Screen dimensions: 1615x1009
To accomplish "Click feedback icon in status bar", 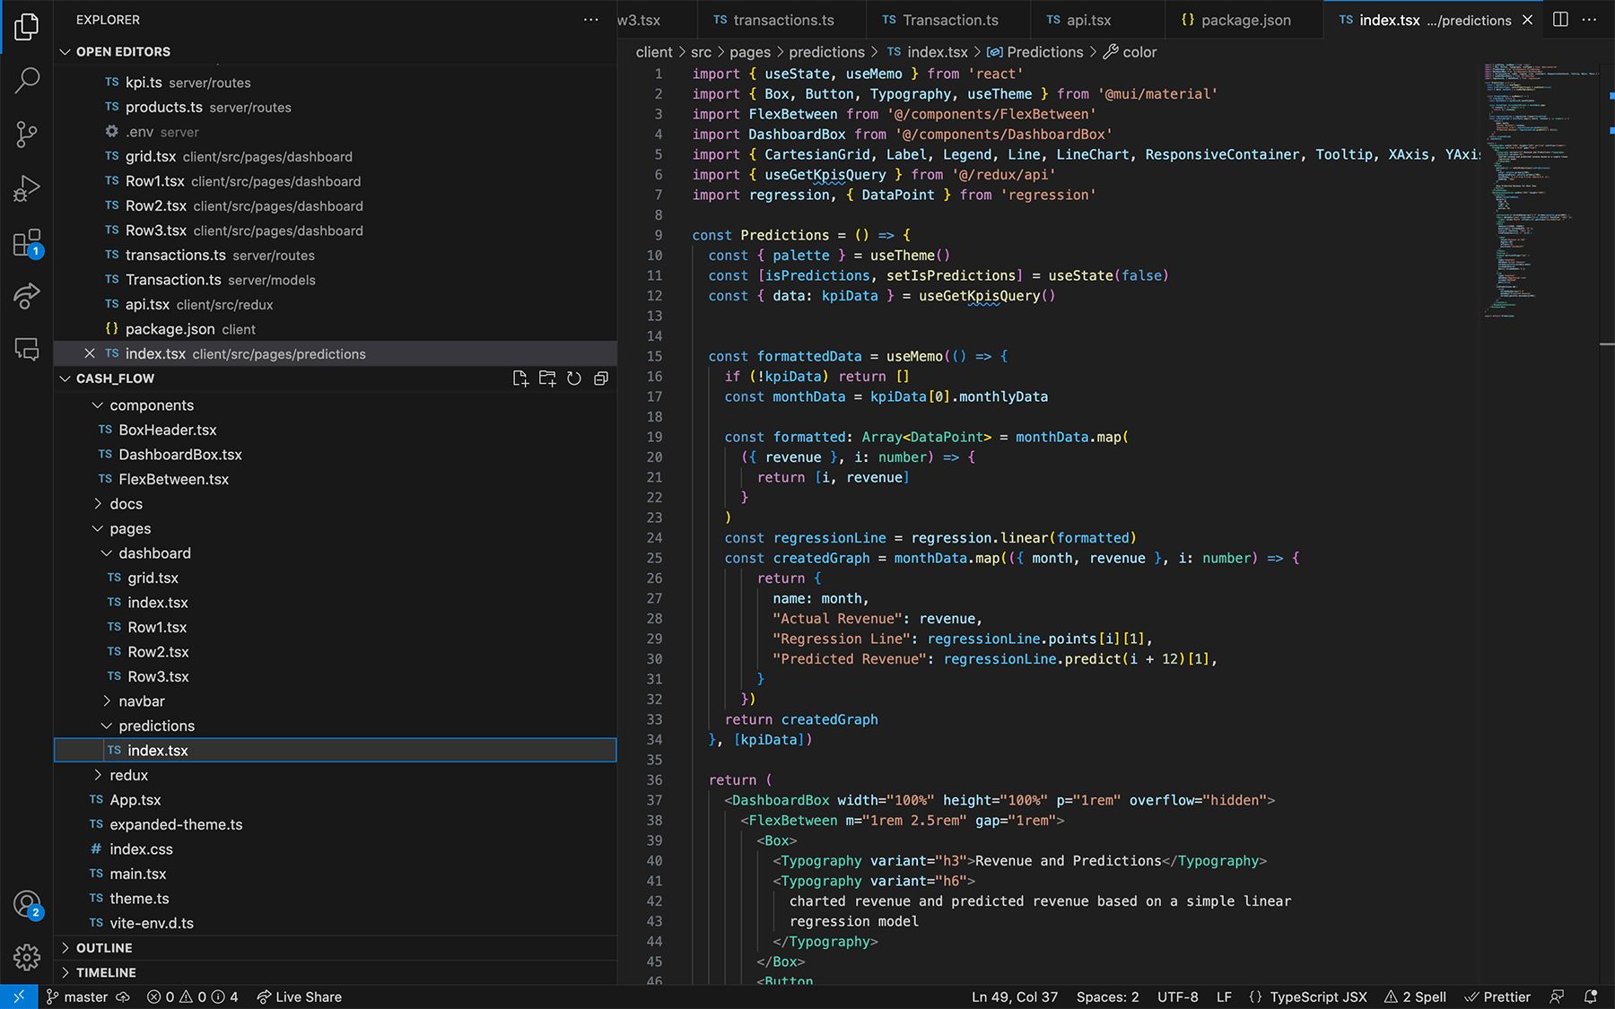I will (x=1558, y=996).
